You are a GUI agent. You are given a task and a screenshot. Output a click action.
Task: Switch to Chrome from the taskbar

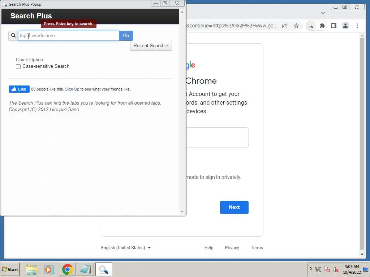[x=67, y=269]
